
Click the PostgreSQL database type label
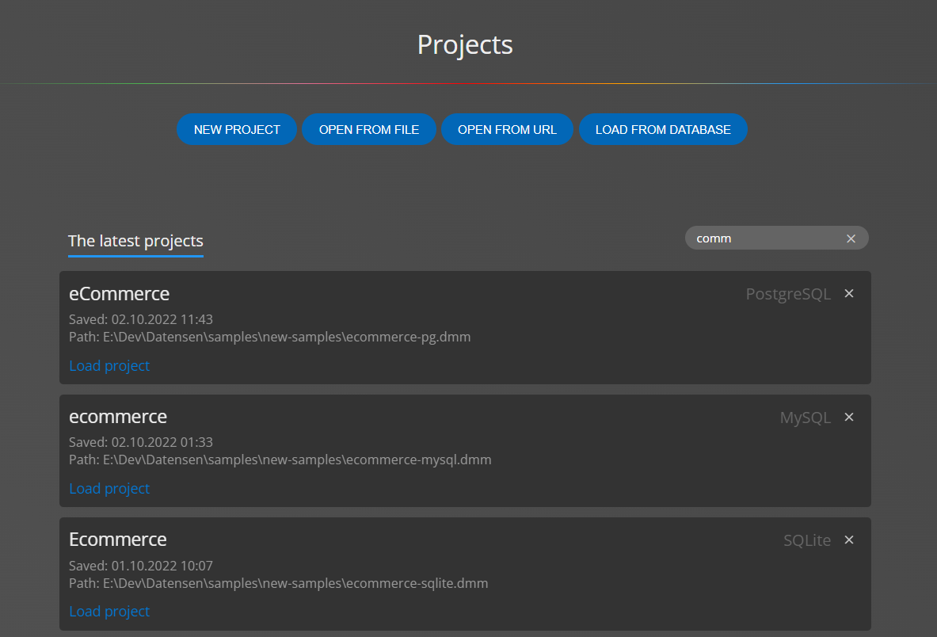(x=788, y=293)
